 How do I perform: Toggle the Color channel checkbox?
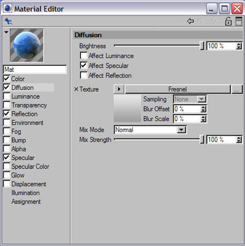[x=7, y=79]
